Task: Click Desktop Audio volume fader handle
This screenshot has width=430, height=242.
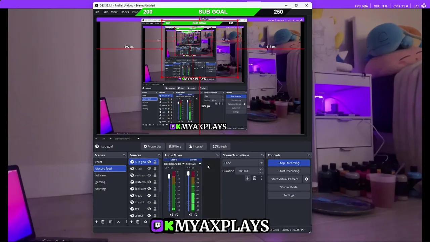Action: tap(169, 176)
